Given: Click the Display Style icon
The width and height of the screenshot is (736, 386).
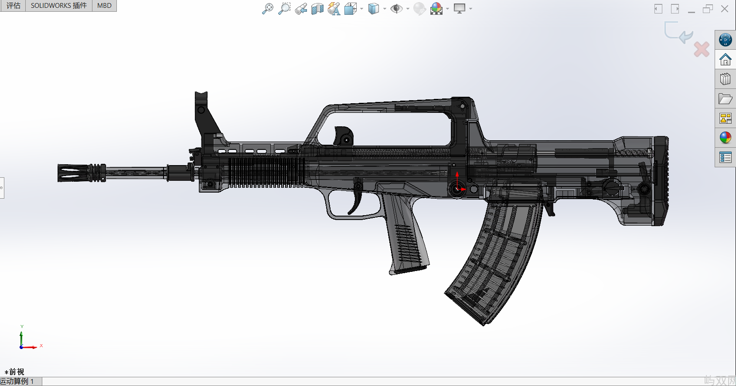Looking at the screenshot, I should point(374,8).
